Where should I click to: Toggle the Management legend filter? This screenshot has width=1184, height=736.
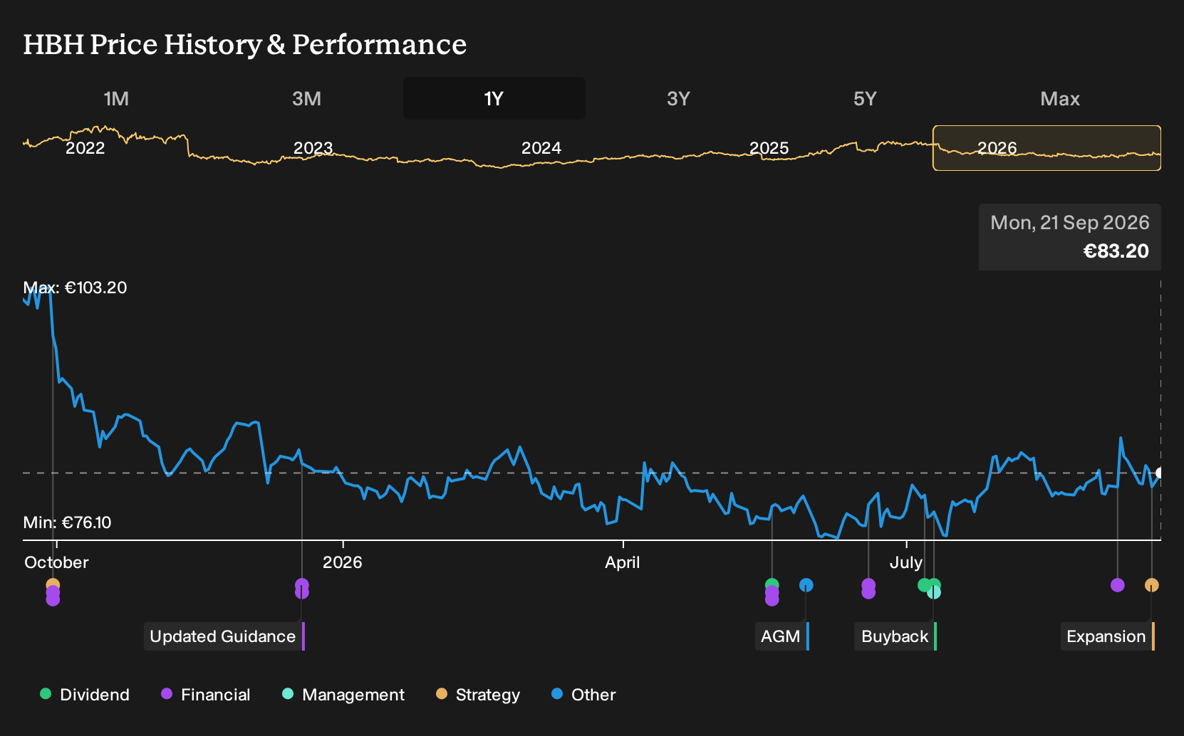(x=343, y=695)
